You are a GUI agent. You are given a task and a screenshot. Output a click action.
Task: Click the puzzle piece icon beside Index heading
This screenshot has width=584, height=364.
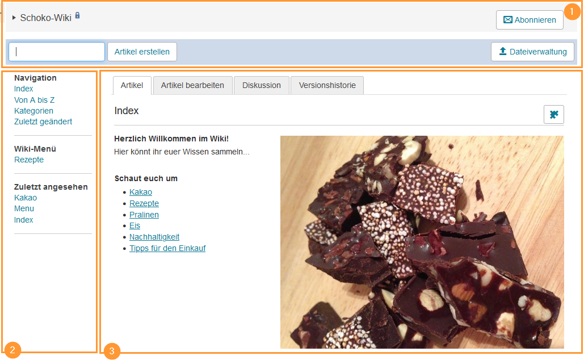553,114
